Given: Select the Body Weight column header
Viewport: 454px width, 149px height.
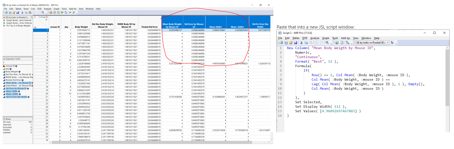Looking at the screenshot, I should click(81, 27).
